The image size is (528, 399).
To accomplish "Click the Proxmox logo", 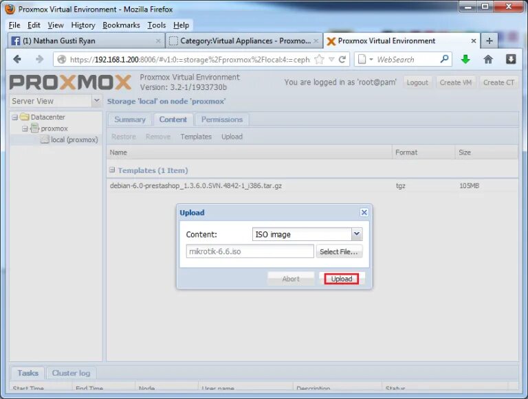I will (x=70, y=82).
